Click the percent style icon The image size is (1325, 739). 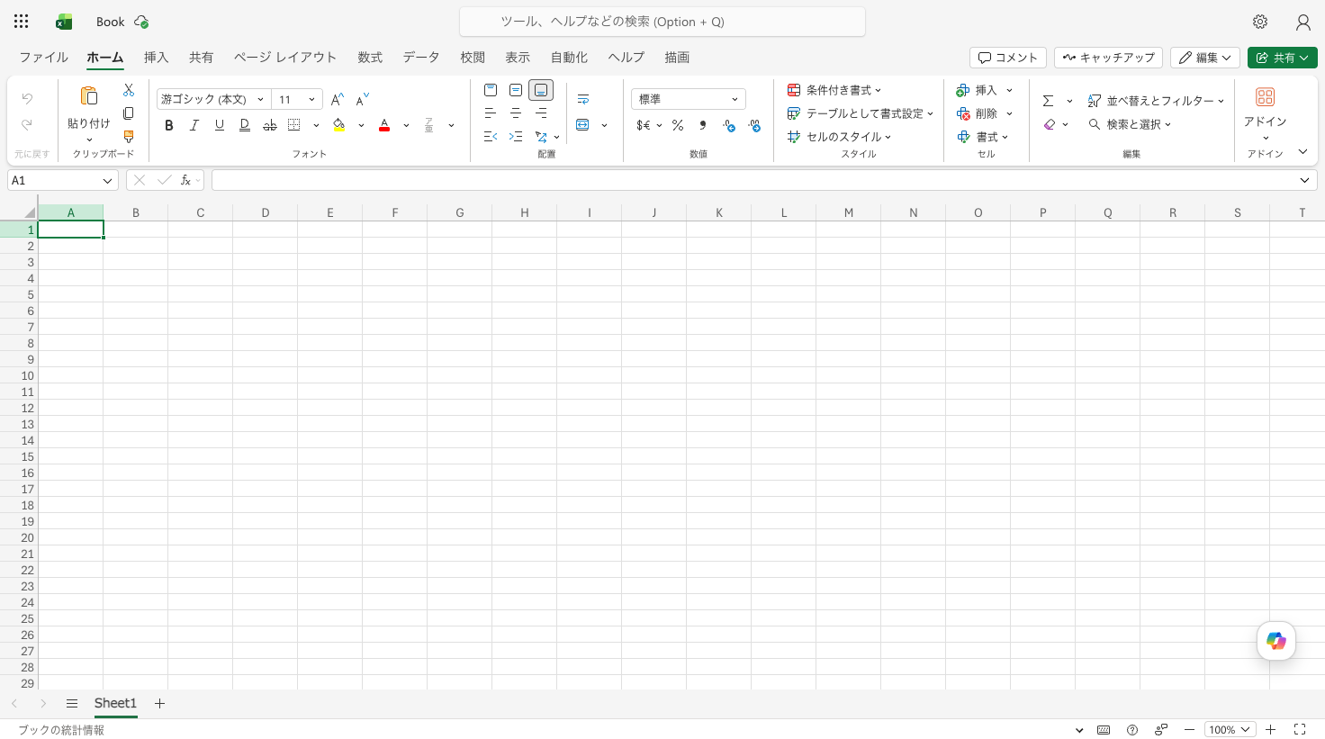tap(678, 125)
